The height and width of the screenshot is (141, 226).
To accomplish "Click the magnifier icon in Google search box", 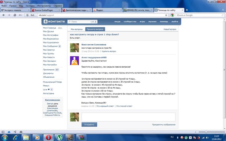I will coord(223,15).
